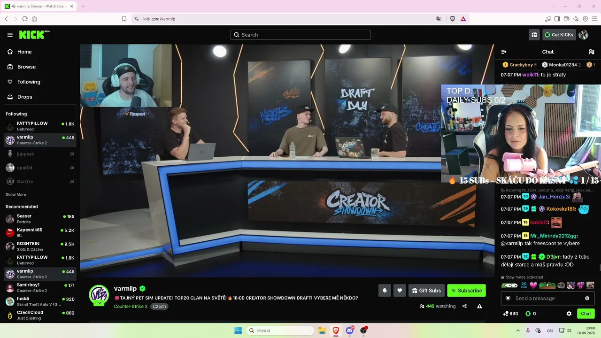Switch to the varmilp Stream browser tab

point(39,6)
